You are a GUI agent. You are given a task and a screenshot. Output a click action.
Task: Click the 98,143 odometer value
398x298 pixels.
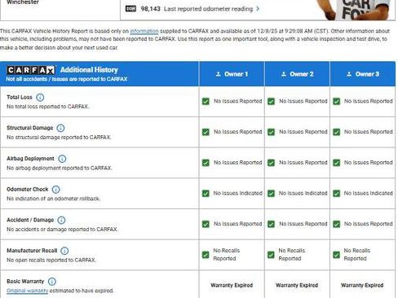coord(150,9)
